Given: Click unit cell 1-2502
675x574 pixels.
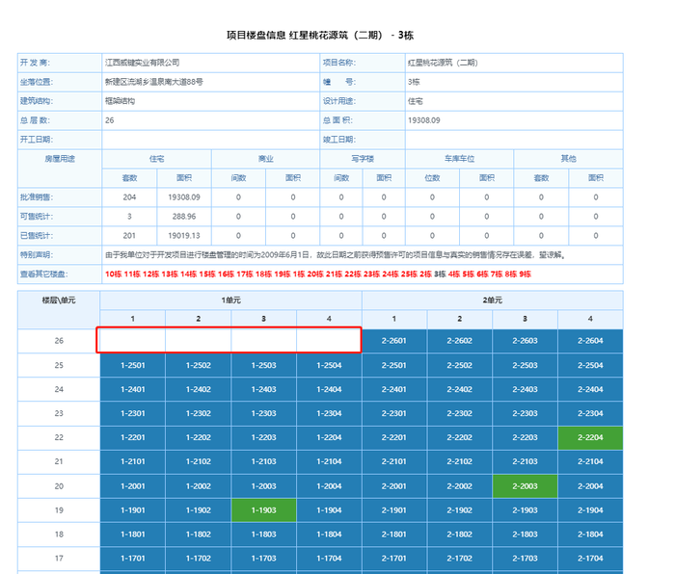Looking at the screenshot, I should [x=198, y=365].
